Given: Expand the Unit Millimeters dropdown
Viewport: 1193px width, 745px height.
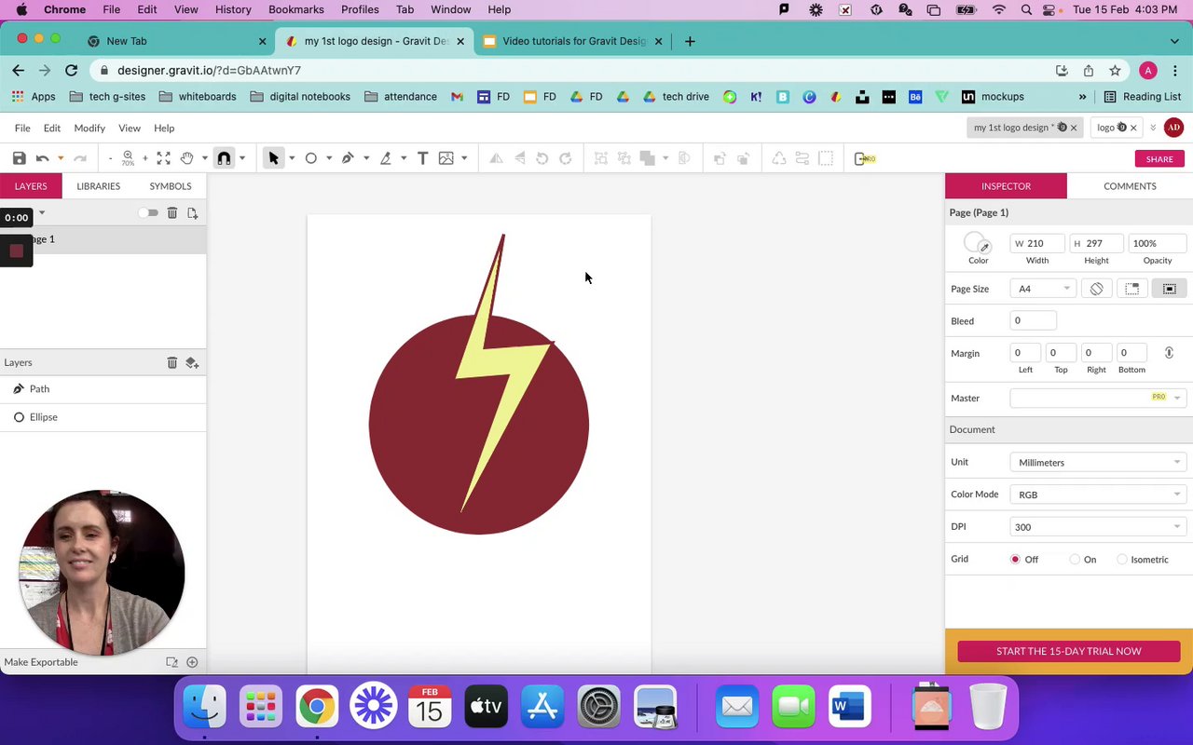Looking at the screenshot, I should click(x=1097, y=462).
